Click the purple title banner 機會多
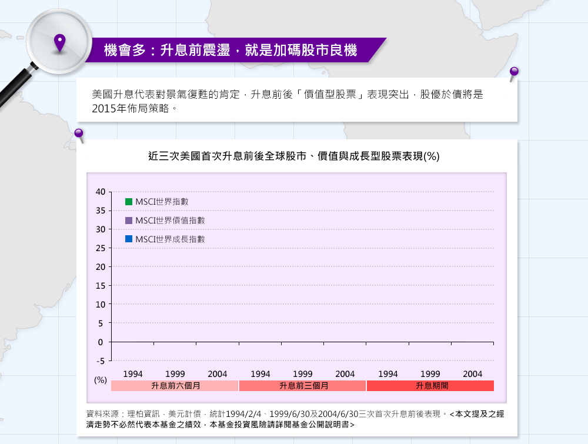This screenshot has height=444, width=588. tap(230, 50)
